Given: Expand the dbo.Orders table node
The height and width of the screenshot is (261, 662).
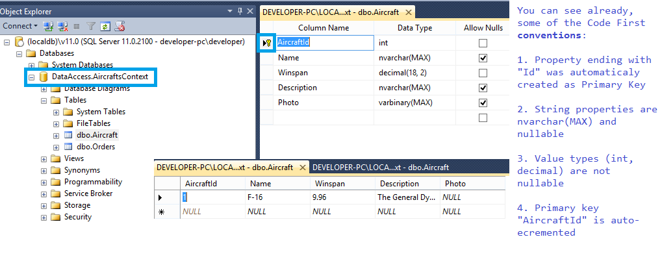Looking at the screenshot, I should [57, 147].
